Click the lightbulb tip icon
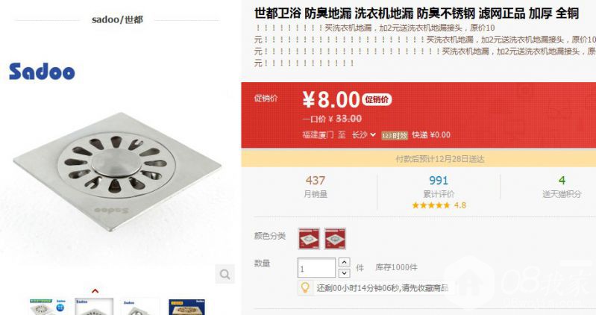Viewport: 596px width, 315px height. point(305,287)
